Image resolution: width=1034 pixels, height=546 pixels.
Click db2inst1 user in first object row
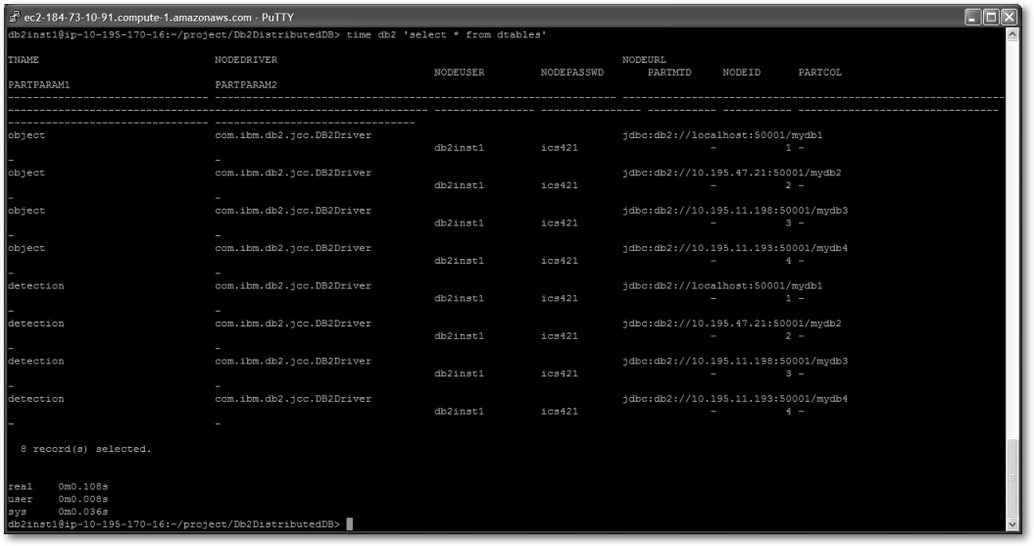[459, 148]
